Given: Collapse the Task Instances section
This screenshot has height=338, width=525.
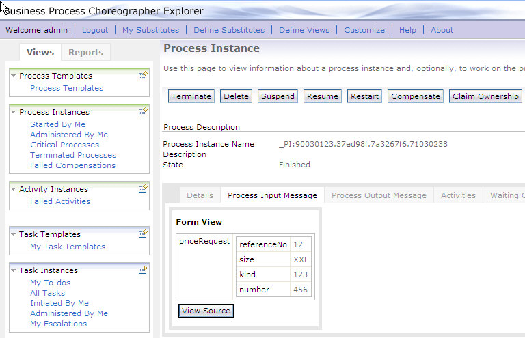Looking at the screenshot, I should coord(14,270).
